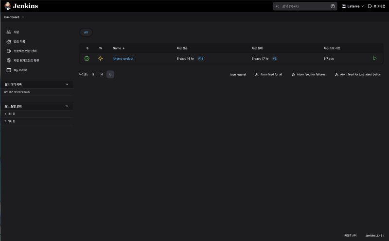The height and width of the screenshot is (241, 389).
Task: Sort by the 최근 성공 column header
Action: tap(182, 48)
